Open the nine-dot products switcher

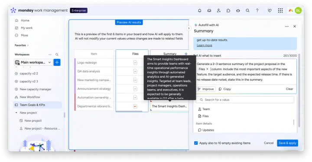coord(280,10)
